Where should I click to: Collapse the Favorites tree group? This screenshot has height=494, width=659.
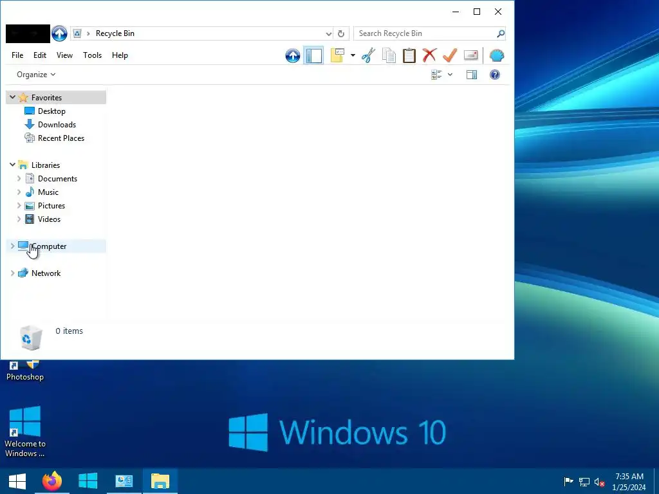(x=13, y=97)
